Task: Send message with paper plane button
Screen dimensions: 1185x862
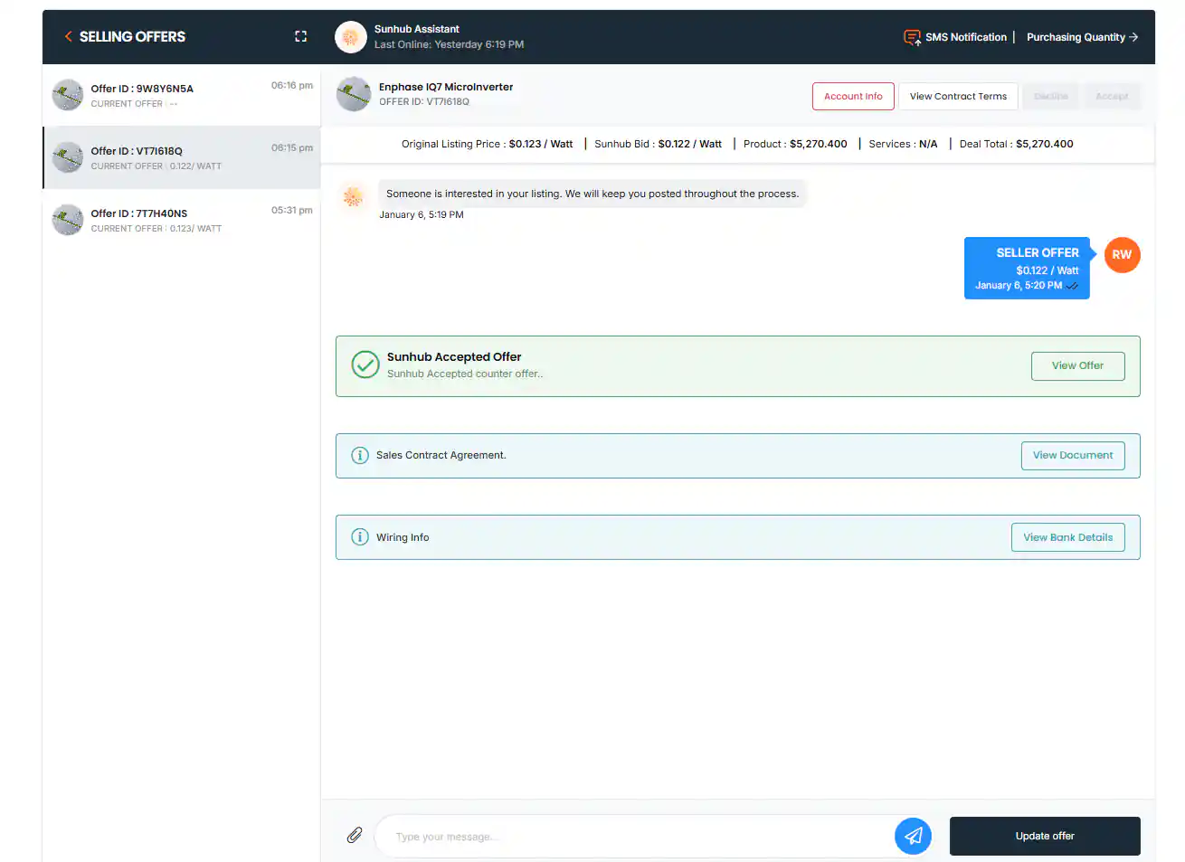Action: (x=913, y=836)
